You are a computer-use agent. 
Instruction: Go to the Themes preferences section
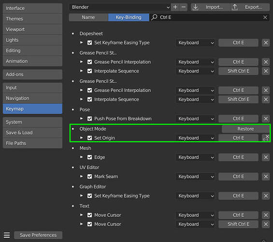[x=32, y=19]
